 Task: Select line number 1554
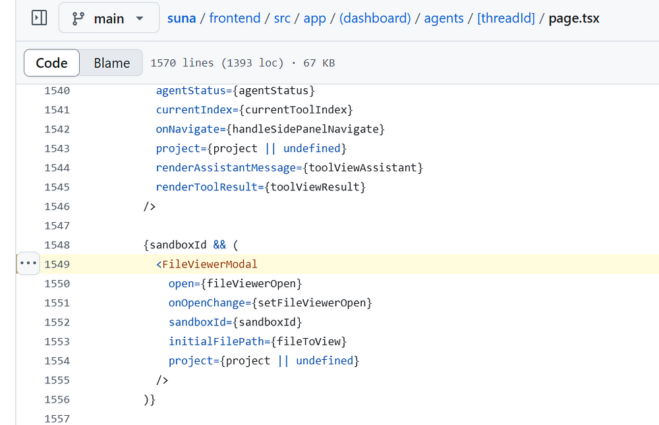pos(57,361)
